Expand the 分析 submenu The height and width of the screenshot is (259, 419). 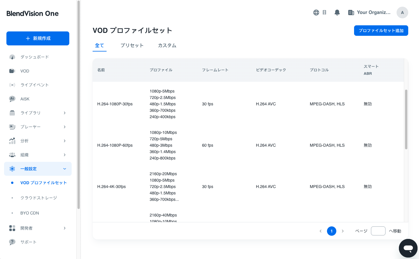click(65, 141)
